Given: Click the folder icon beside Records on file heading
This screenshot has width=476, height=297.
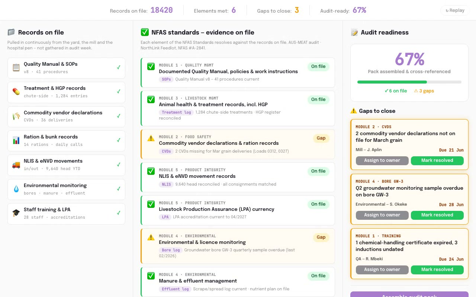Looking at the screenshot, I should coord(11,32).
